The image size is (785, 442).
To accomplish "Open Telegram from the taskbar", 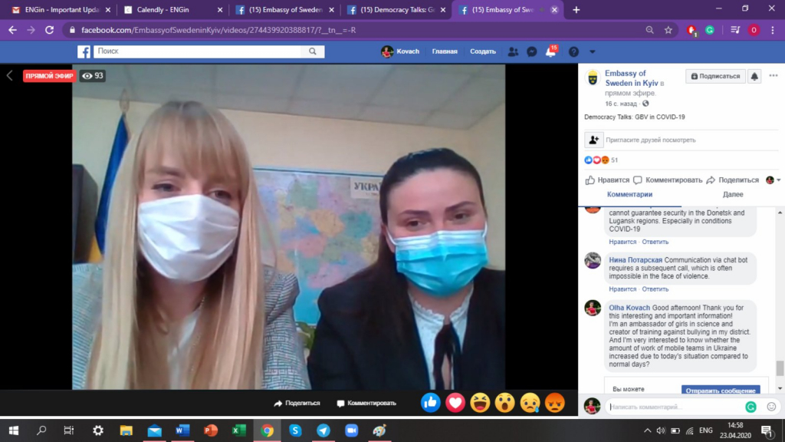I will tap(324, 430).
